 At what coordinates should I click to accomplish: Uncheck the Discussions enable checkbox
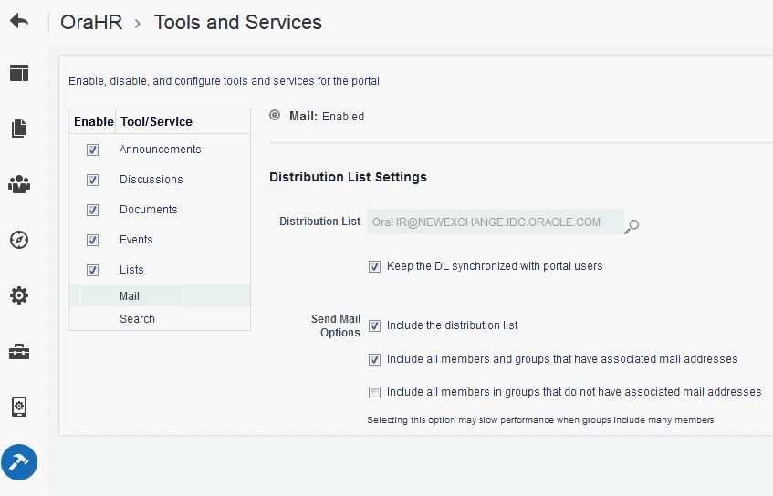pos(92,180)
